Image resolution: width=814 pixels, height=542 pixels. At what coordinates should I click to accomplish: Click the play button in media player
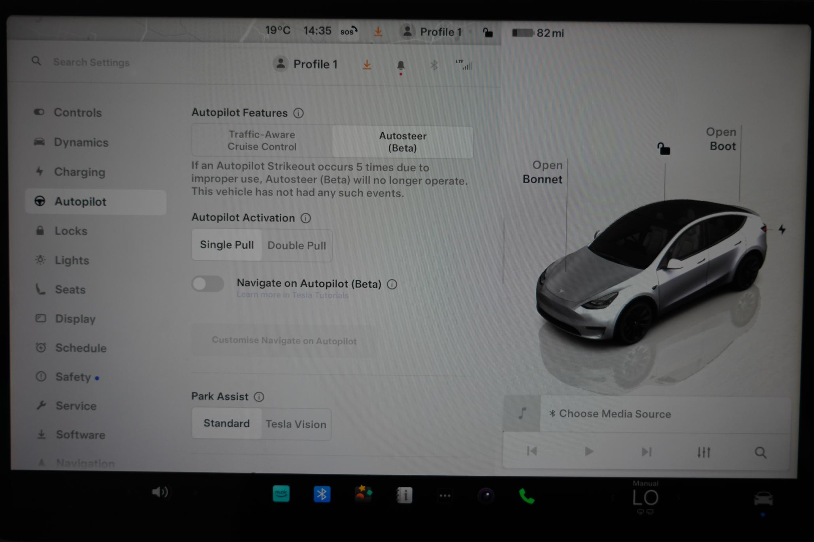589,452
